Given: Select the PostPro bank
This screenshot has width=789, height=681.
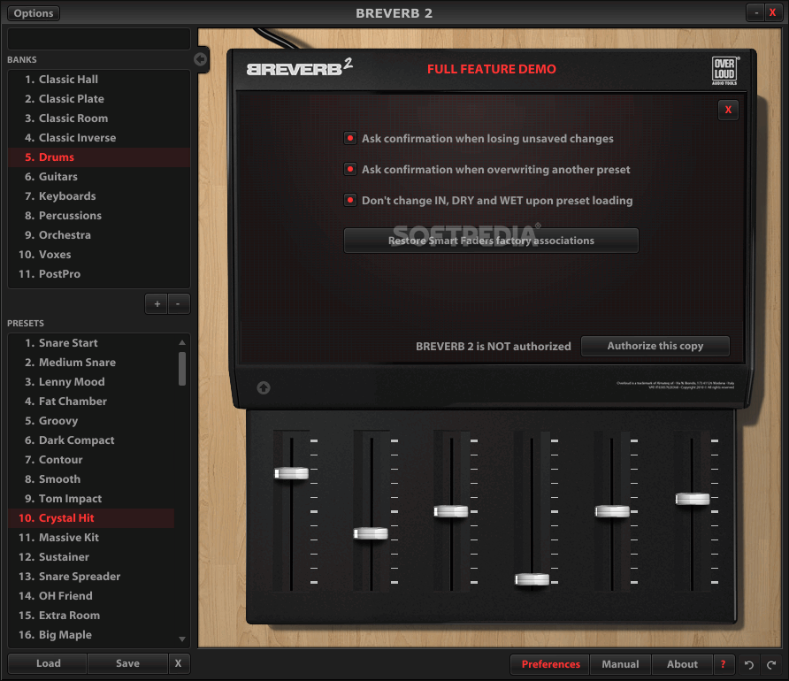Looking at the screenshot, I should click(x=99, y=274).
